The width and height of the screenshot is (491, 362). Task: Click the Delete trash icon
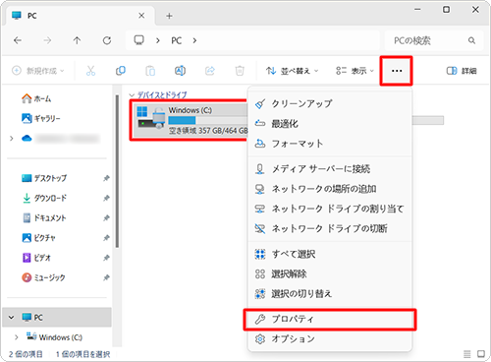pos(240,71)
